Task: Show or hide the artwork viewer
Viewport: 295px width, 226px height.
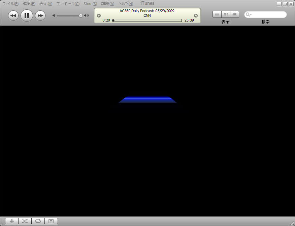Action: [51, 221]
